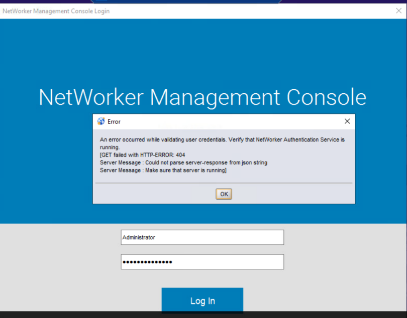Select the Administrator username field
Image resolution: width=407 pixels, height=318 pixels.
pyautogui.click(x=202, y=237)
